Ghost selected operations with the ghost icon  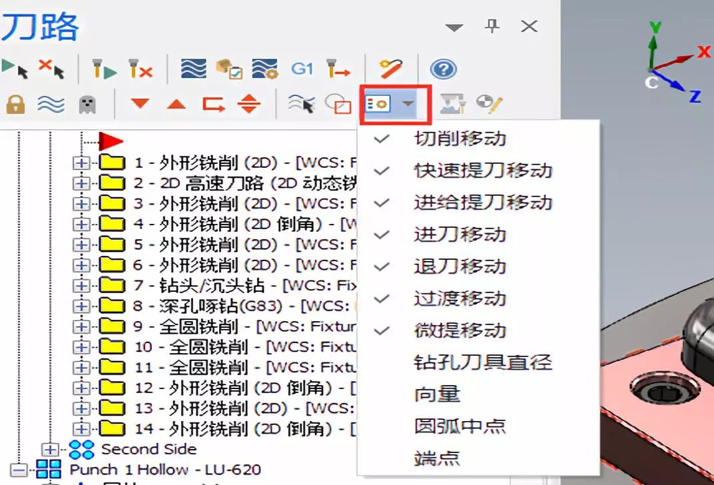pos(87,104)
